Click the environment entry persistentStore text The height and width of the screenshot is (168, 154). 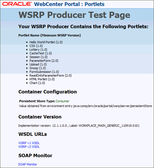(85, 106)
